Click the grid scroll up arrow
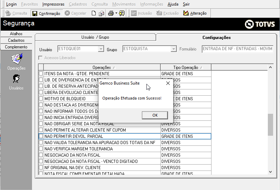Viewport: 280px width, 190px height. point(270,67)
